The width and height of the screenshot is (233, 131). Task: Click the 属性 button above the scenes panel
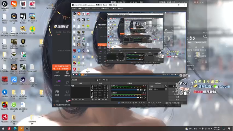(99, 80)
